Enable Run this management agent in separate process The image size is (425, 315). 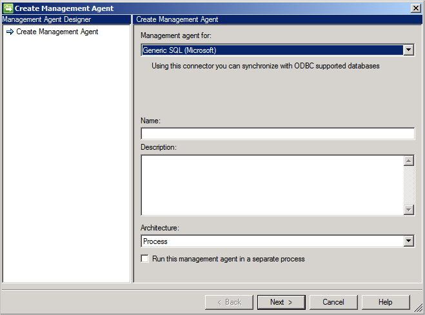tap(144, 259)
